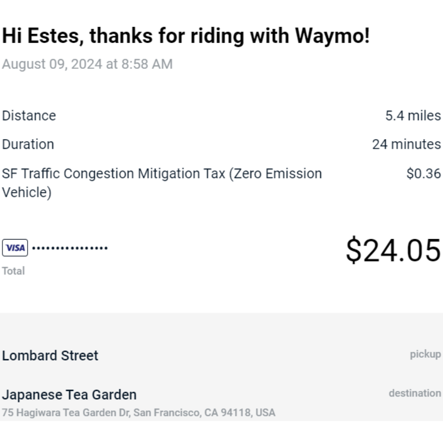Click the 8:58 AM time text
443x443 pixels.
147,64
